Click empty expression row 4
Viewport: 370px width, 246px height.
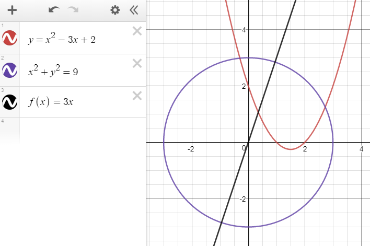(83, 130)
